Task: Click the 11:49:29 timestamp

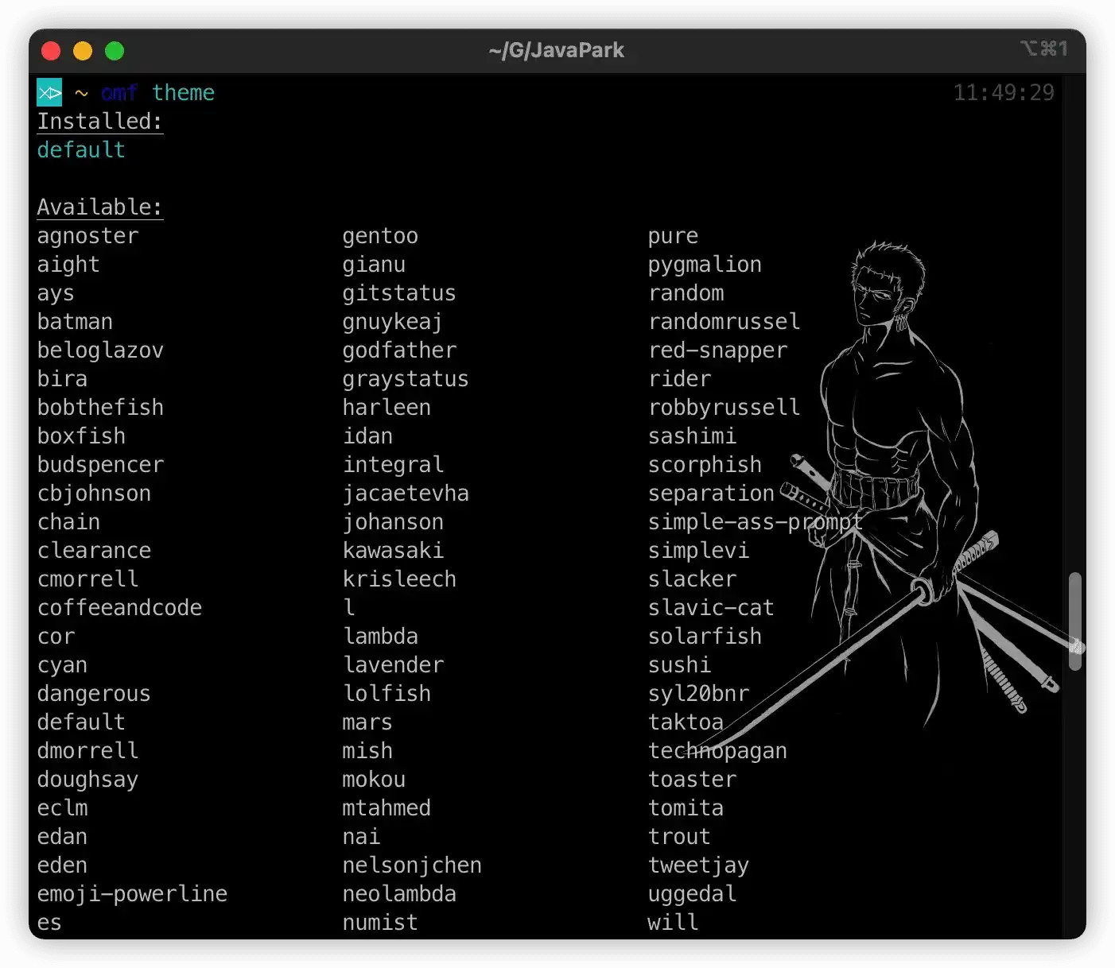Action: pos(1004,93)
